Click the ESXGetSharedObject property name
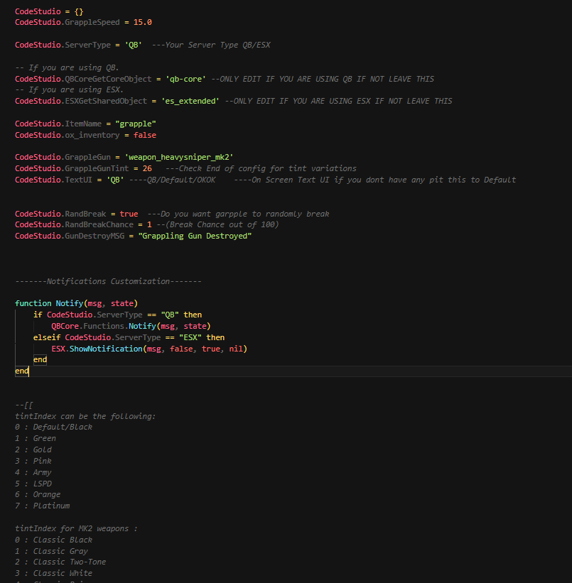572x583 pixels. point(106,101)
